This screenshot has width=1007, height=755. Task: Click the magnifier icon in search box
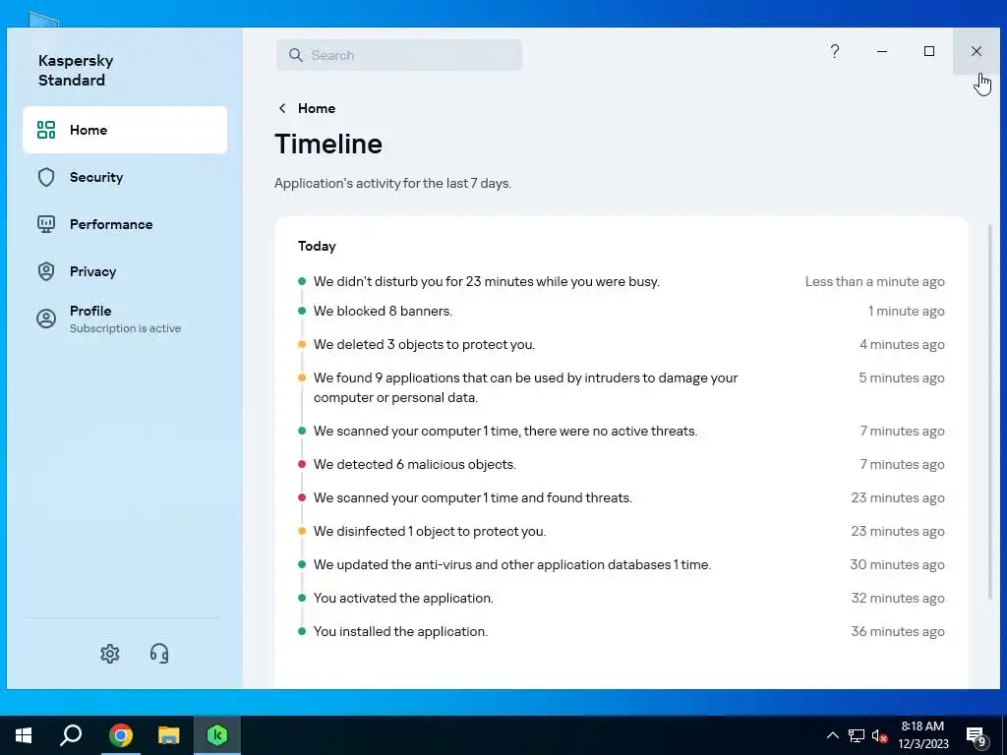(x=295, y=55)
